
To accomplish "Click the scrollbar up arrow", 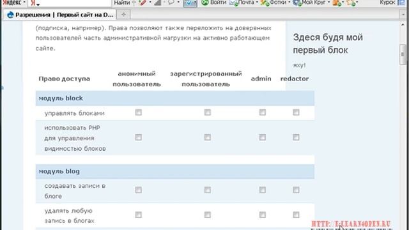I will (403, 25).
